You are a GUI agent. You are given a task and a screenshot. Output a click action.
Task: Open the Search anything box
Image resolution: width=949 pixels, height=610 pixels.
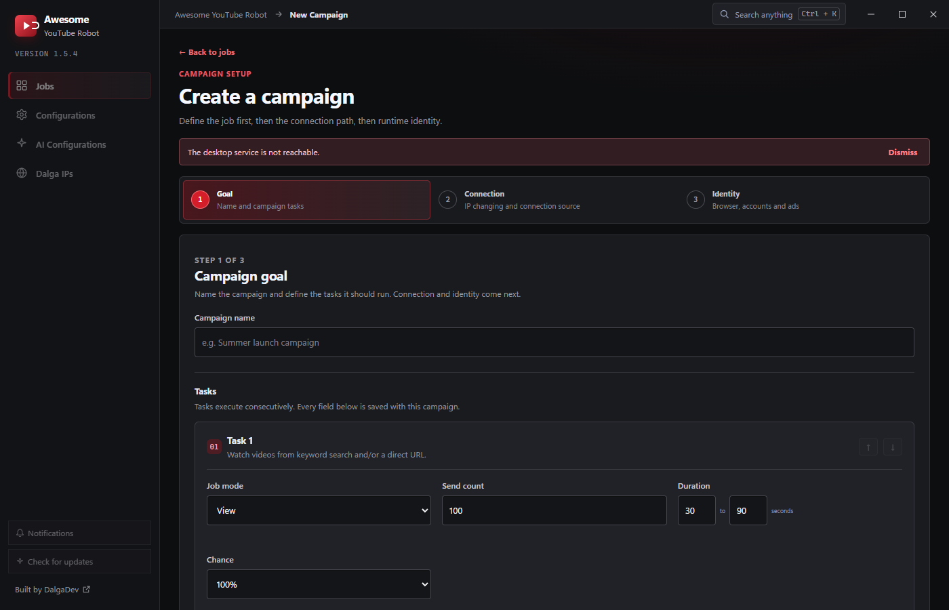click(779, 14)
